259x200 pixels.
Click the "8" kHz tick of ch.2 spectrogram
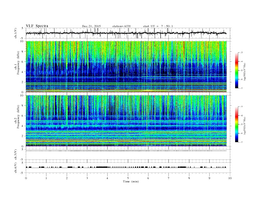point(23,106)
